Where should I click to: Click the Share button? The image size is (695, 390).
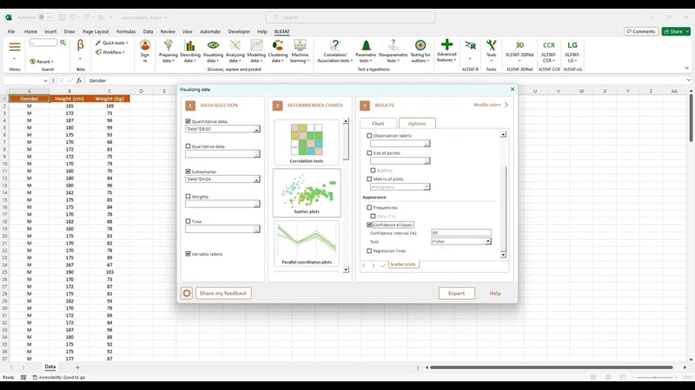tap(676, 31)
